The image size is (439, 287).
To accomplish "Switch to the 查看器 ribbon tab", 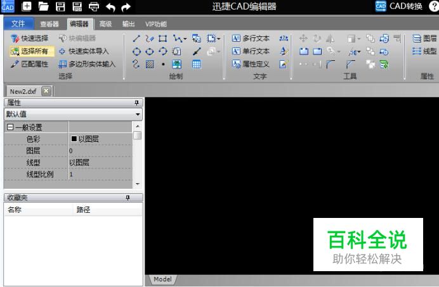I will [x=49, y=24].
